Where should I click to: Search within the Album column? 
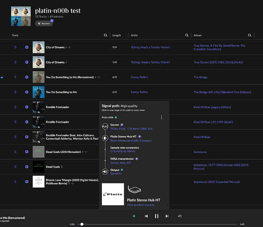pos(249,35)
